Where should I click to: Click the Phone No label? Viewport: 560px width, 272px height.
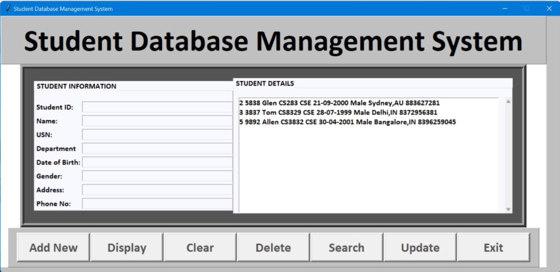pos(54,204)
